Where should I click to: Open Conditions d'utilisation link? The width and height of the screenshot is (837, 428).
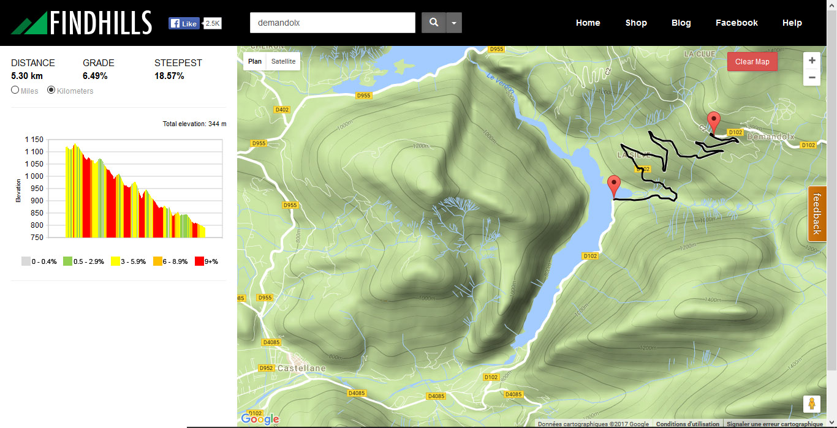pyautogui.click(x=687, y=424)
